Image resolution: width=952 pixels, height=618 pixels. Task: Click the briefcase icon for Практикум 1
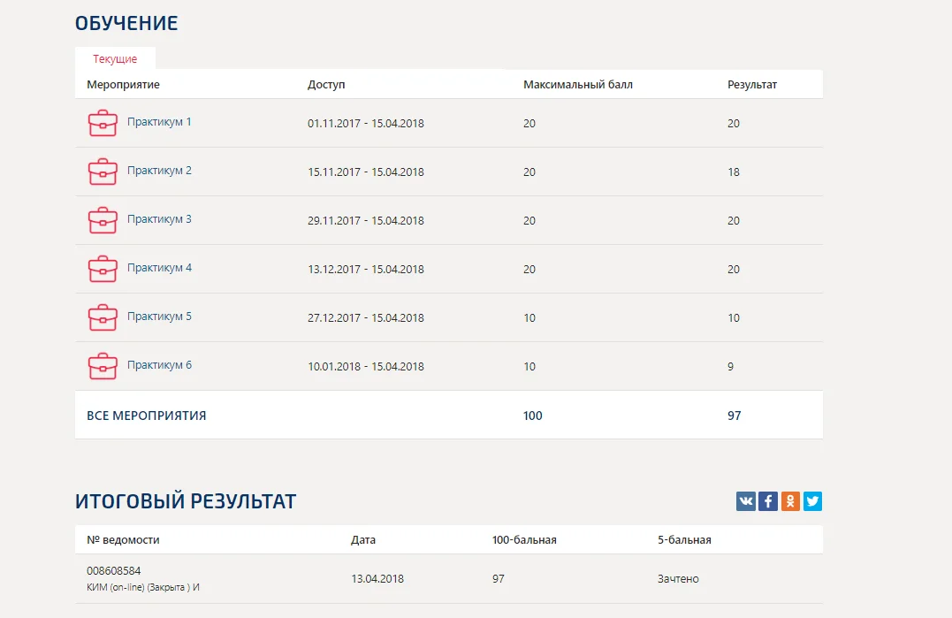tap(103, 123)
